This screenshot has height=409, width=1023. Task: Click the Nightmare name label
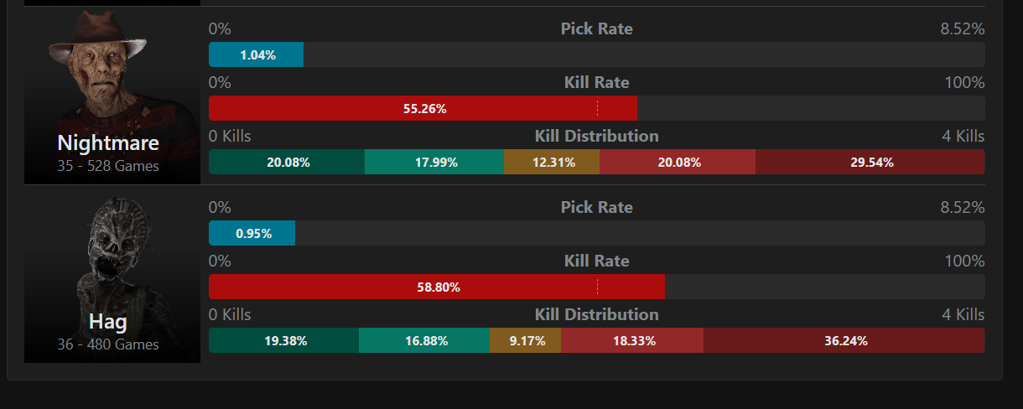point(108,142)
